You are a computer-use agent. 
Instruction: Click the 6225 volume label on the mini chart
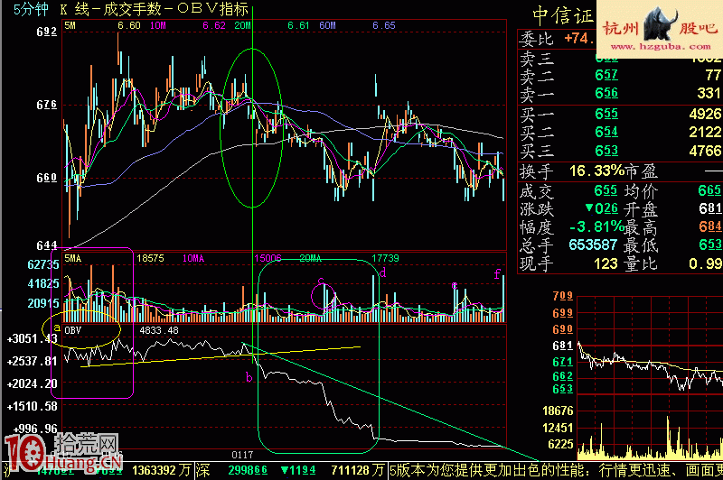click(x=560, y=445)
